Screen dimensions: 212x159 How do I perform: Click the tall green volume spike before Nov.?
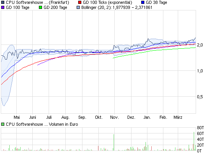(x=114, y=142)
